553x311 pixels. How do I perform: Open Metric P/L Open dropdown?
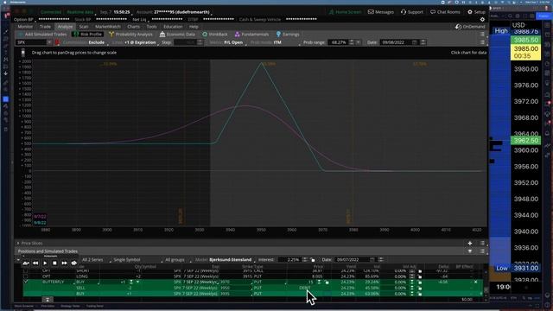coord(234,42)
